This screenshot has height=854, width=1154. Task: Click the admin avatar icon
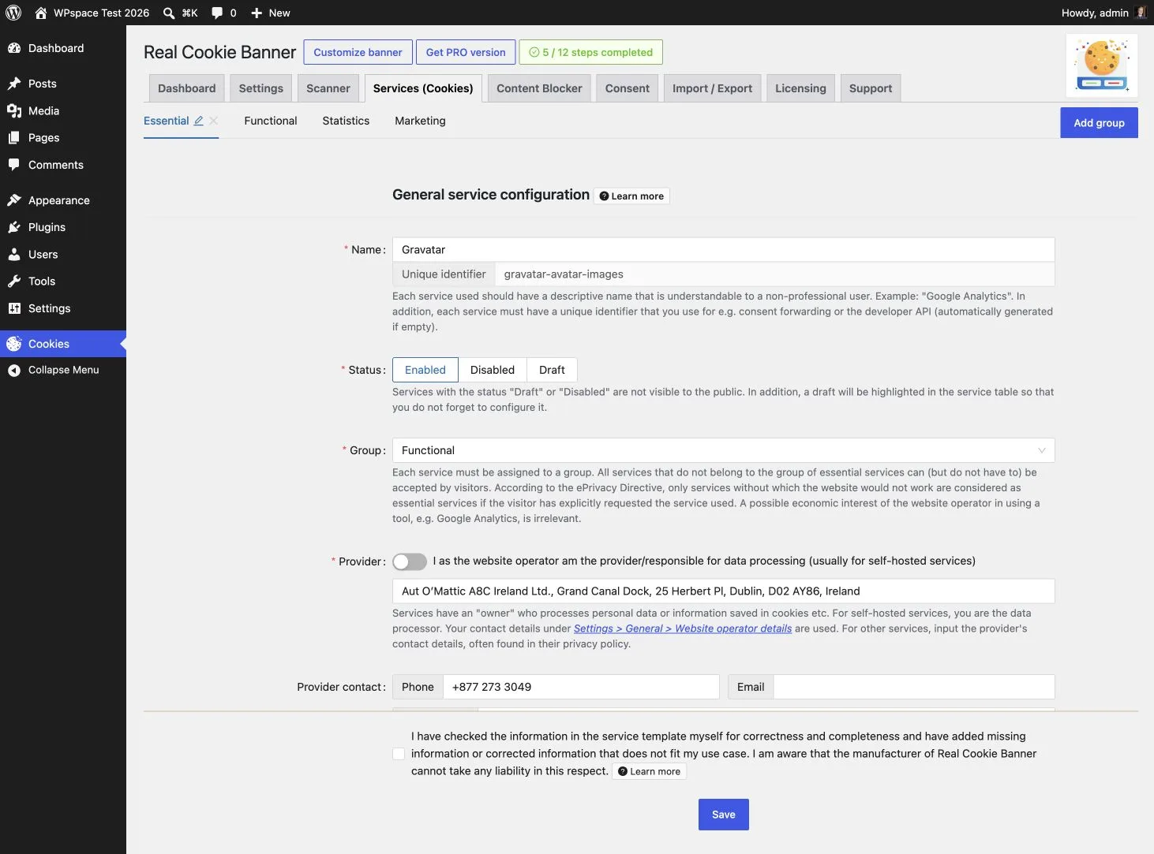1141,13
